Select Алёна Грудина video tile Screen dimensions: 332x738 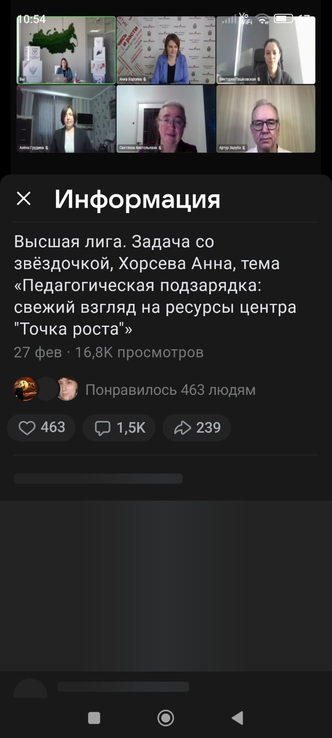pyautogui.click(x=66, y=119)
